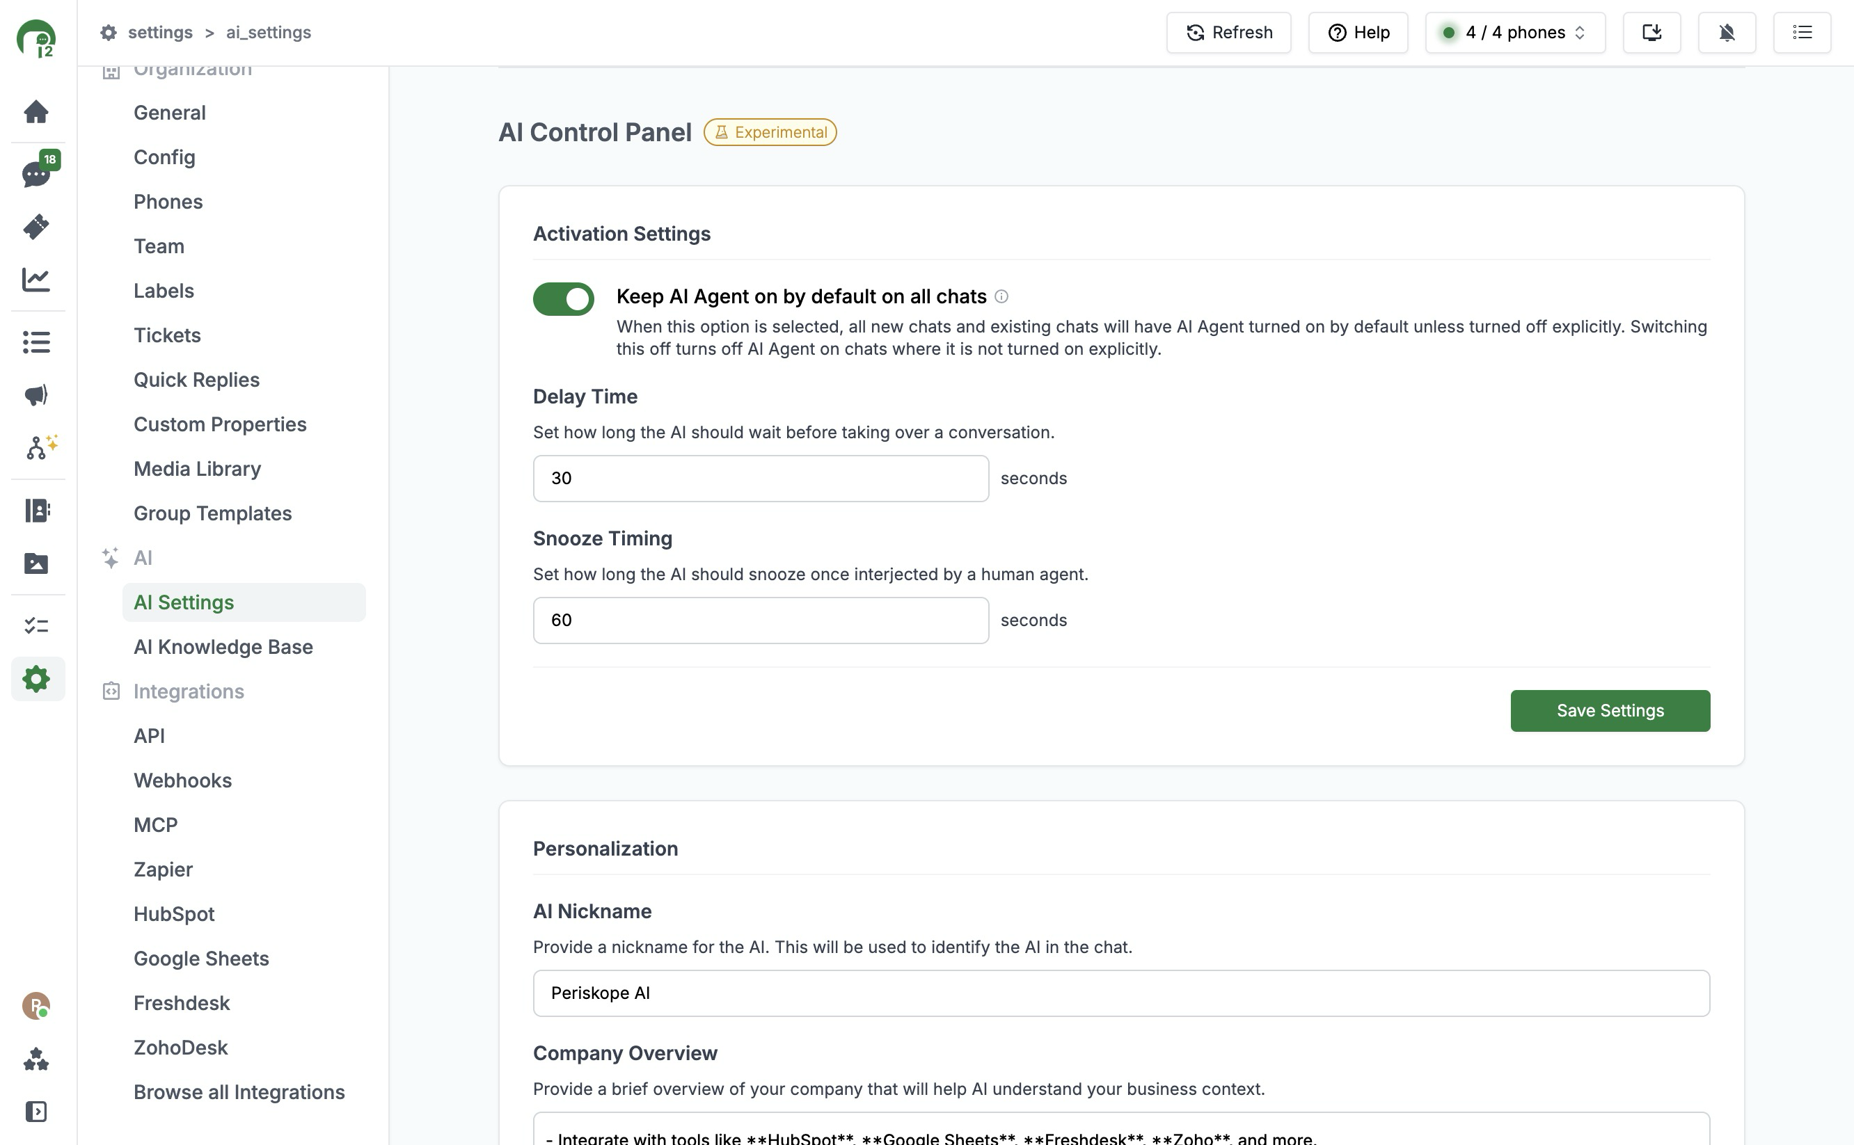Open media library image icon

click(36, 563)
